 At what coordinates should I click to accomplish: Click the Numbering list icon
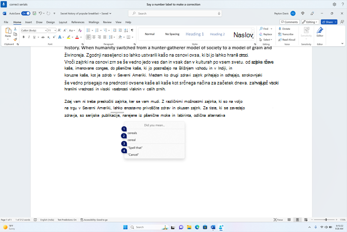tap(97, 30)
